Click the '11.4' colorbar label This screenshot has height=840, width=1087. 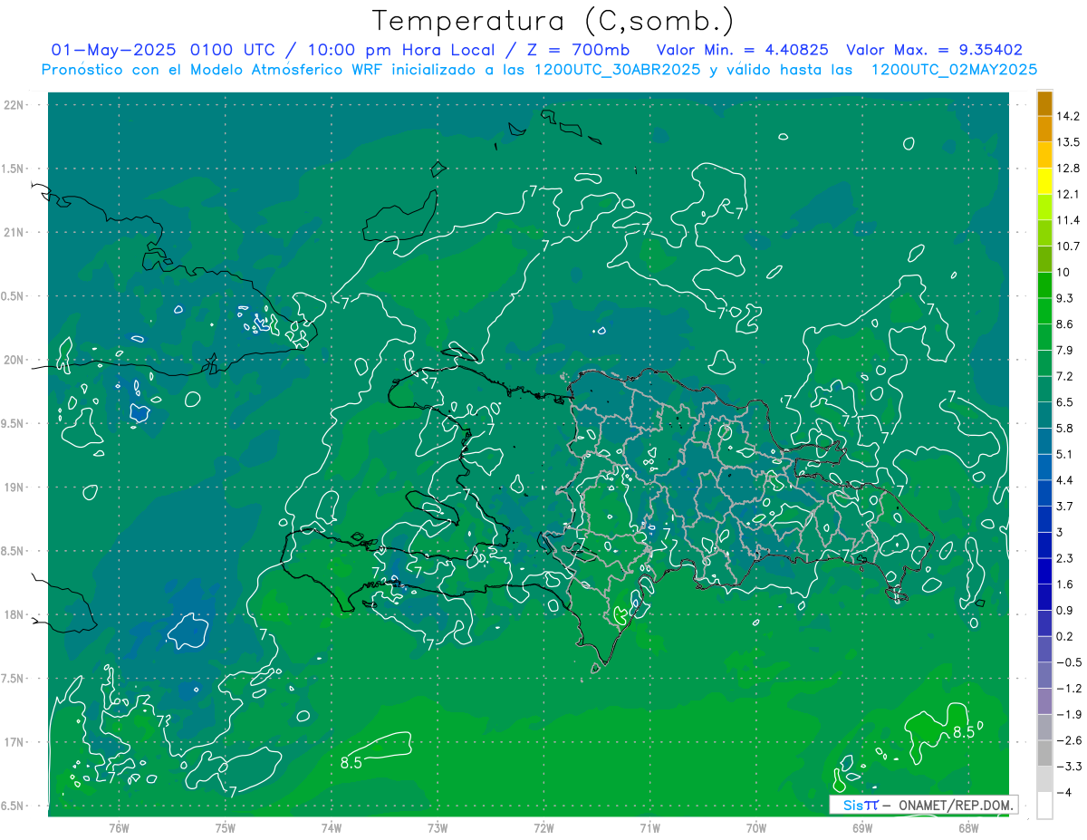click(1069, 220)
